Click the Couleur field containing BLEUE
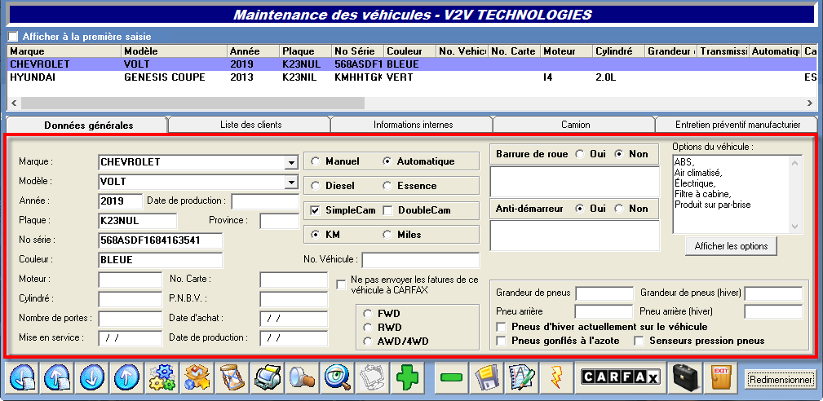The width and height of the screenshot is (823, 401). coord(160,260)
